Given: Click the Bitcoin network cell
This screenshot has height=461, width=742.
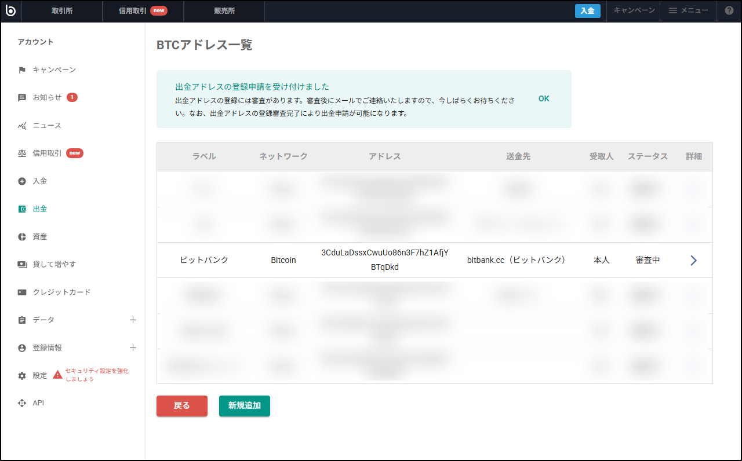Looking at the screenshot, I should 283,260.
